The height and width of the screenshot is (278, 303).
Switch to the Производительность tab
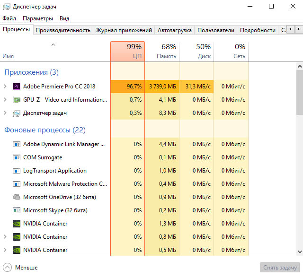[x=63, y=30]
